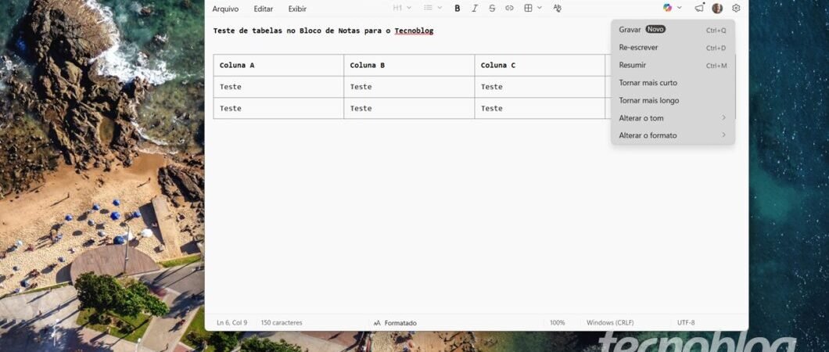Image resolution: width=829 pixels, height=352 pixels.
Task: Click the UTF-8 encoding indicator
Action: tap(686, 322)
